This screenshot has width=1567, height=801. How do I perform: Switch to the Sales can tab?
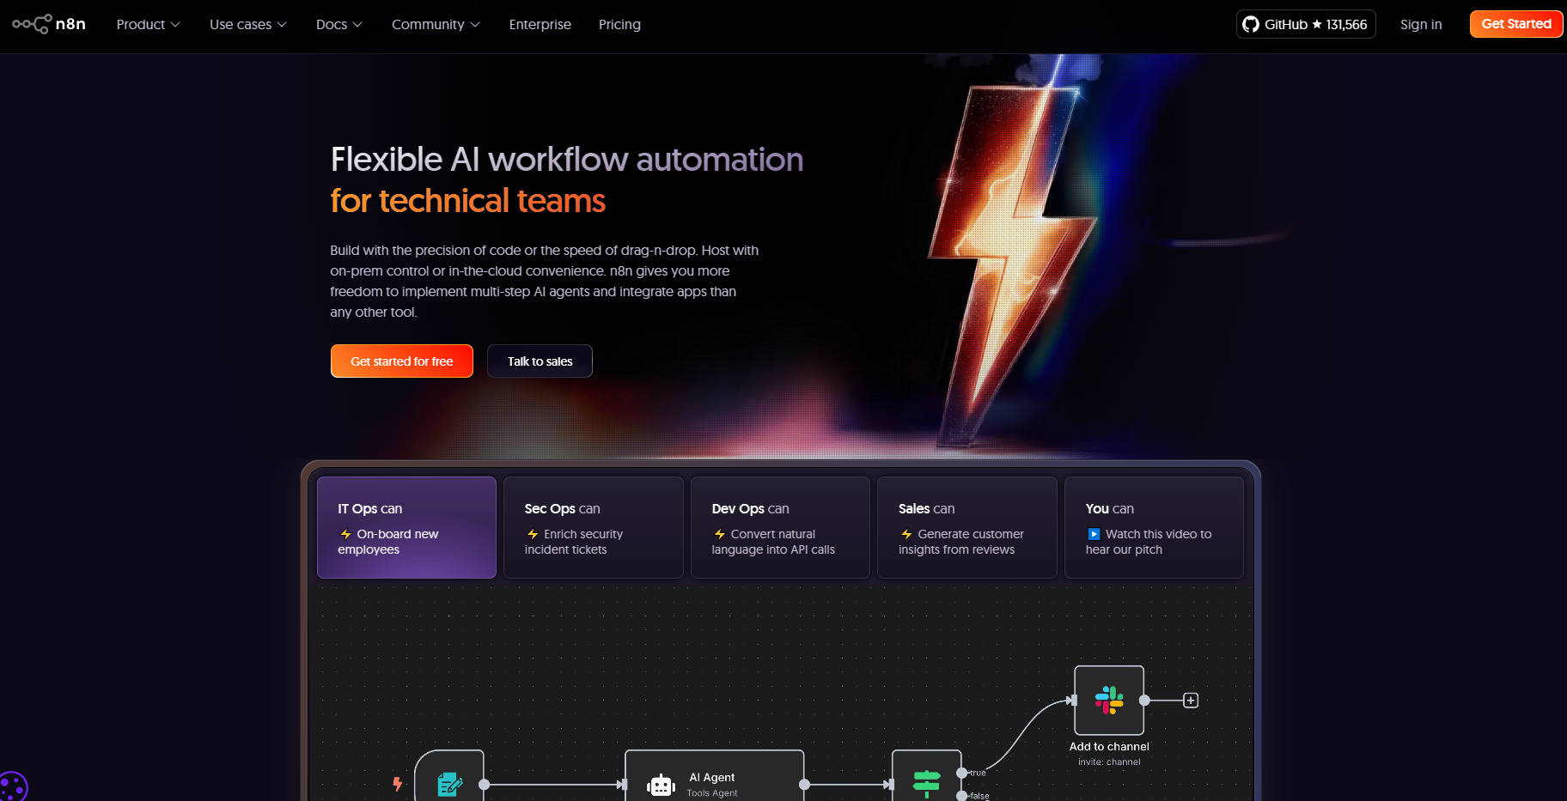[x=967, y=527]
